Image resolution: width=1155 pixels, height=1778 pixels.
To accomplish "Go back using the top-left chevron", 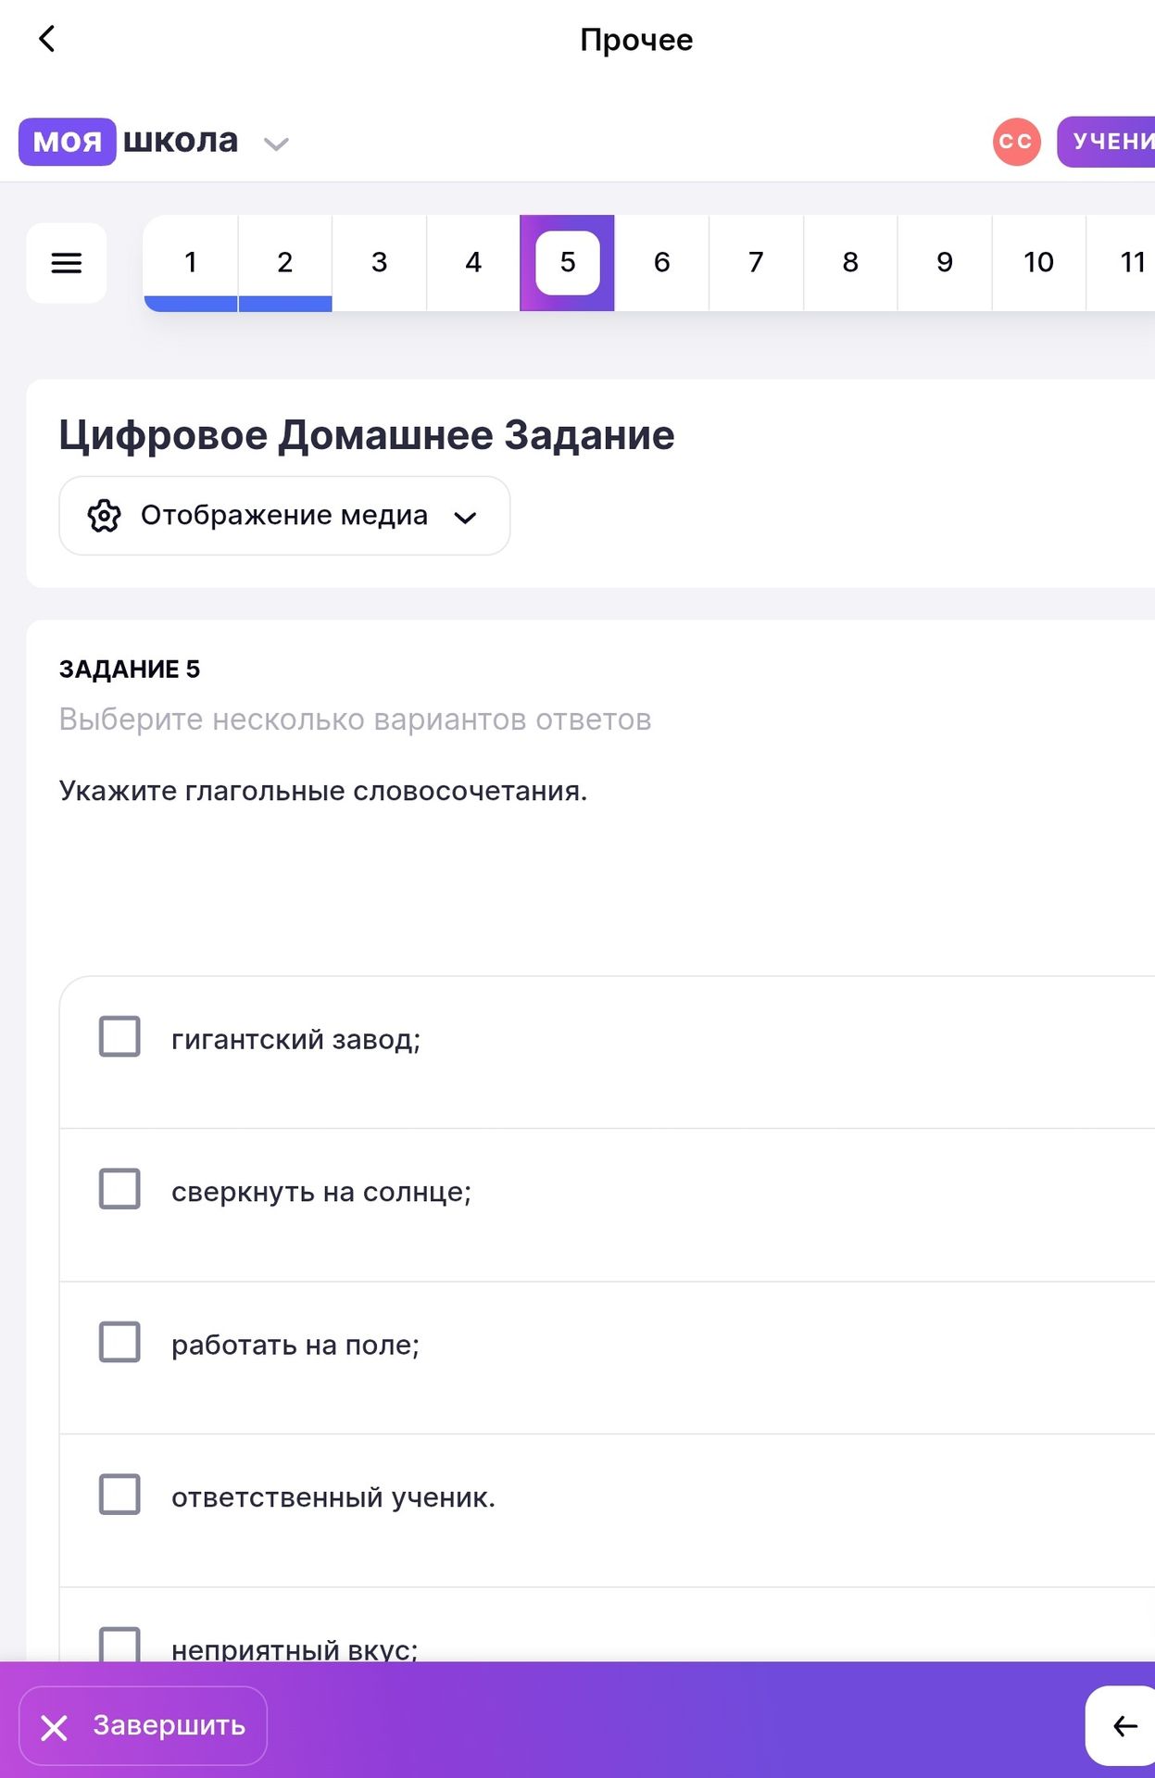I will [47, 39].
